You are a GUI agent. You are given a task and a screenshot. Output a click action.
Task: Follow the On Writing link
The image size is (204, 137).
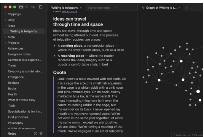click(69, 11)
